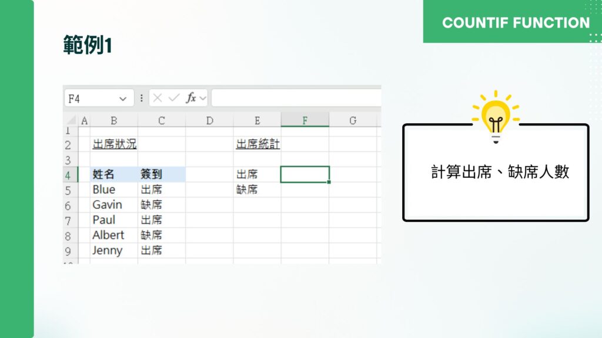Screen dimensions: 602x338
Task: Click the 出席 label in column E
Action: coord(257,174)
